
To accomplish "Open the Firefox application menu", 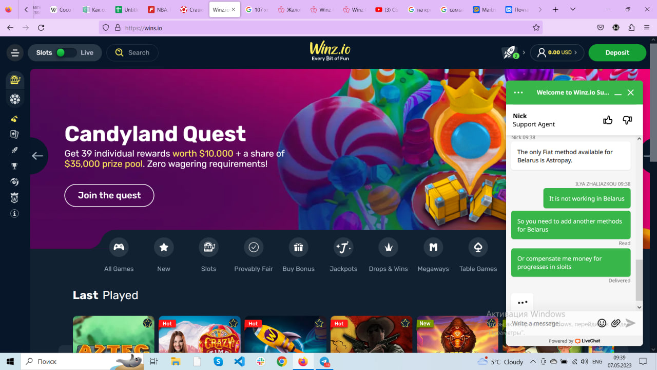I will click(x=647, y=28).
